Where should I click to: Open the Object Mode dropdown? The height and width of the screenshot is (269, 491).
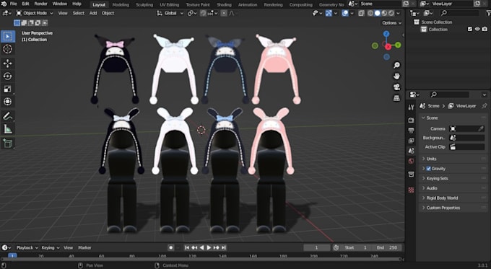click(35, 13)
